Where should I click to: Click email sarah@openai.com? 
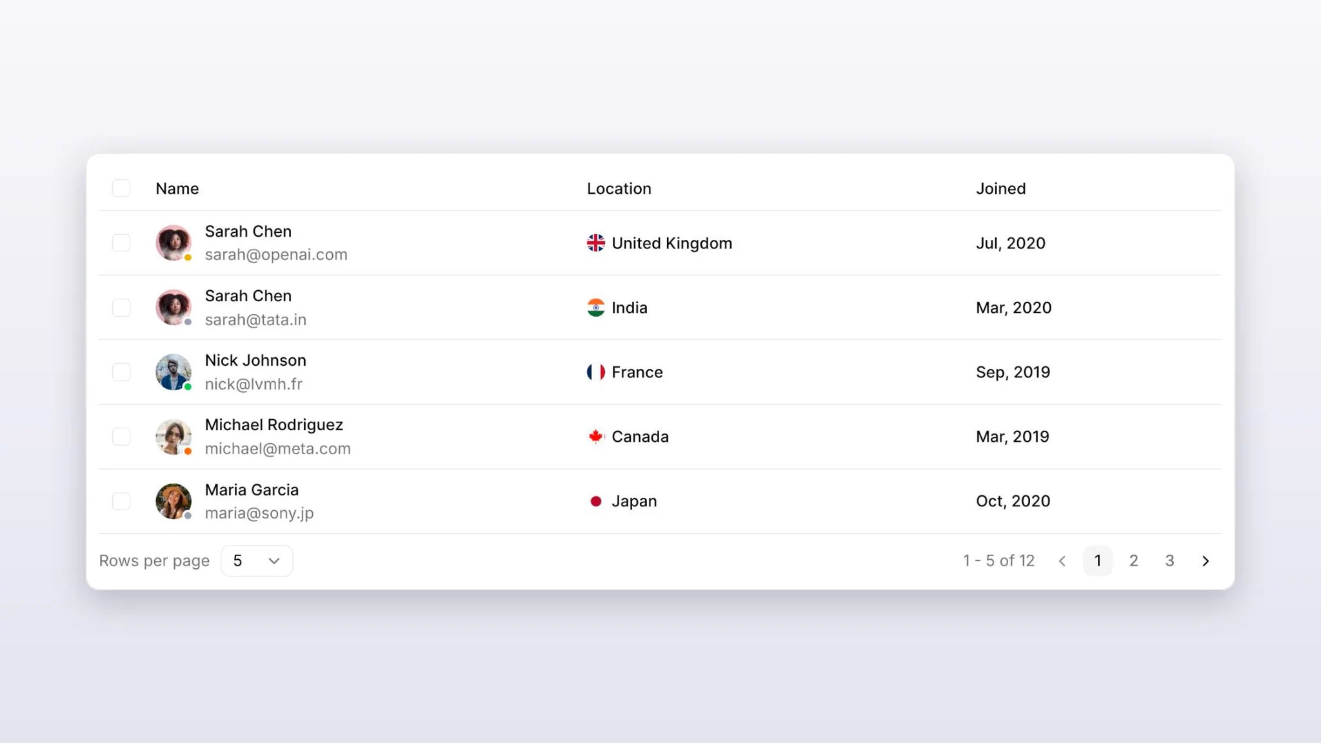point(276,255)
